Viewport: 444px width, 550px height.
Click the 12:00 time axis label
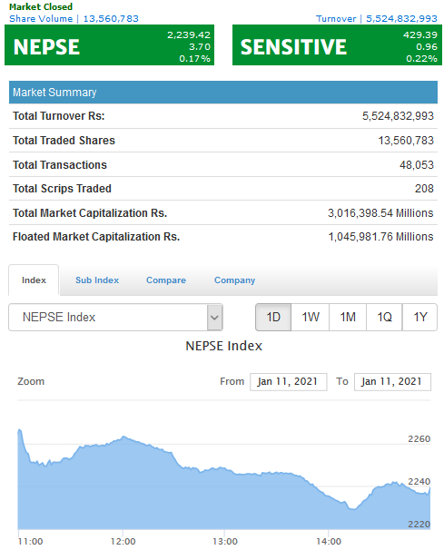tap(123, 542)
